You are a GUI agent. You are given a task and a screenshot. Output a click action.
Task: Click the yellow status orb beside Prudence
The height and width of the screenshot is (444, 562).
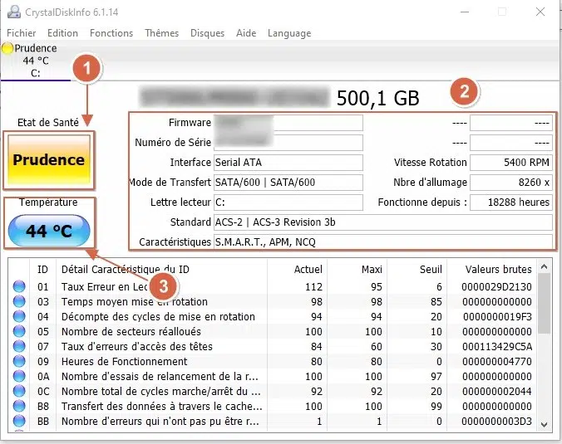(8, 48)
